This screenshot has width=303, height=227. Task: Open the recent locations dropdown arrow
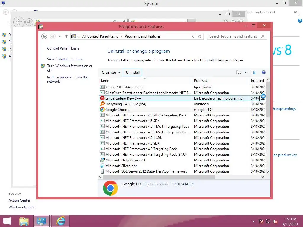click(60, 36)
